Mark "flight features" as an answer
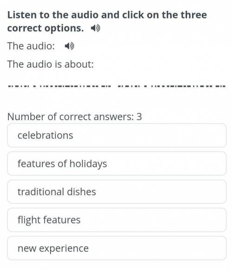232x270 pixels. coord(116,220)
